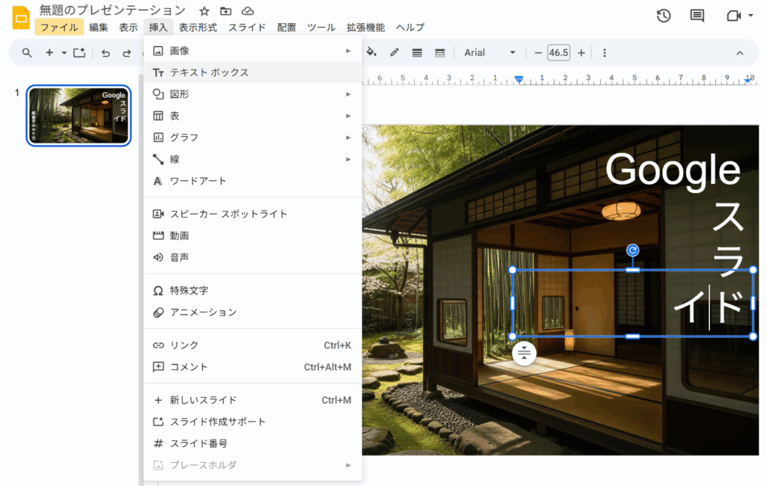
Task: Click the star icon to favorite presentation
Action: (204, 10)
